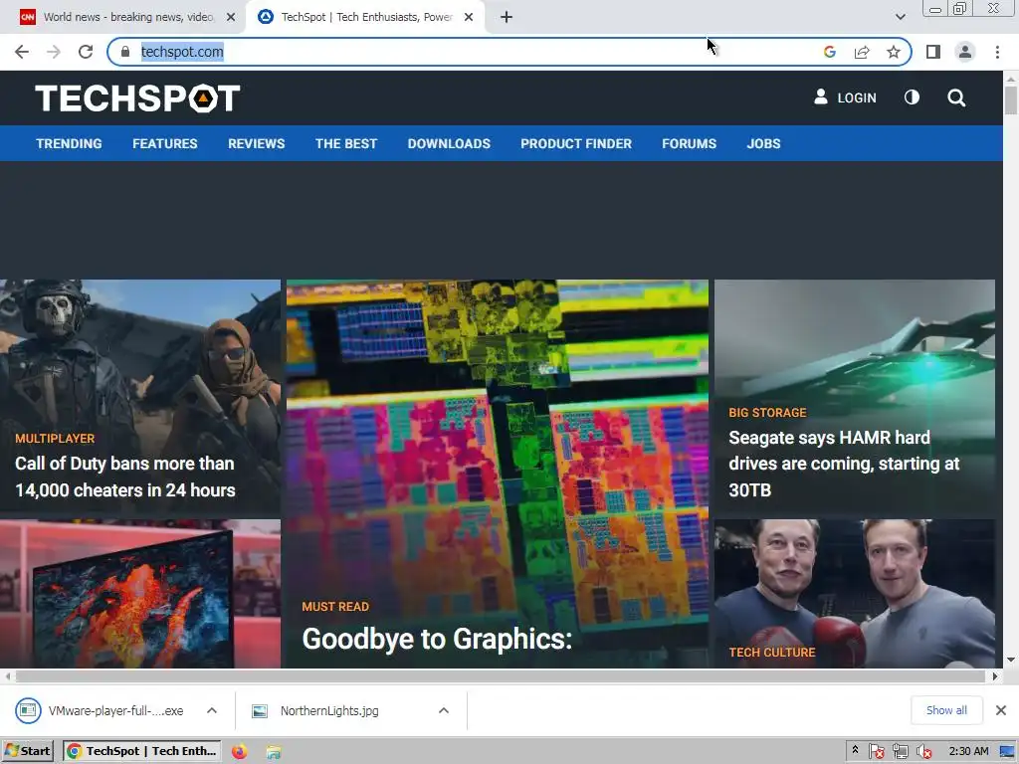Open the file explorer taskbar icon
The width and height of the screenshot is (1019, 764).
coord(274,752)
